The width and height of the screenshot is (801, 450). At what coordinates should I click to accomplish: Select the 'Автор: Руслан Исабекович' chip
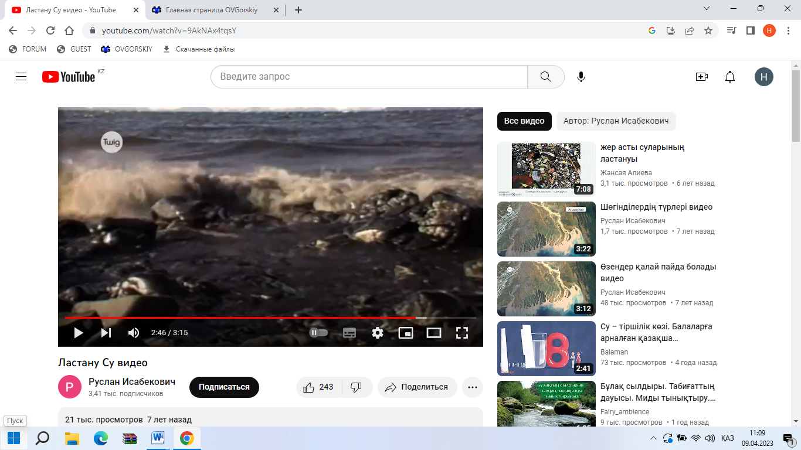(616, 121)
